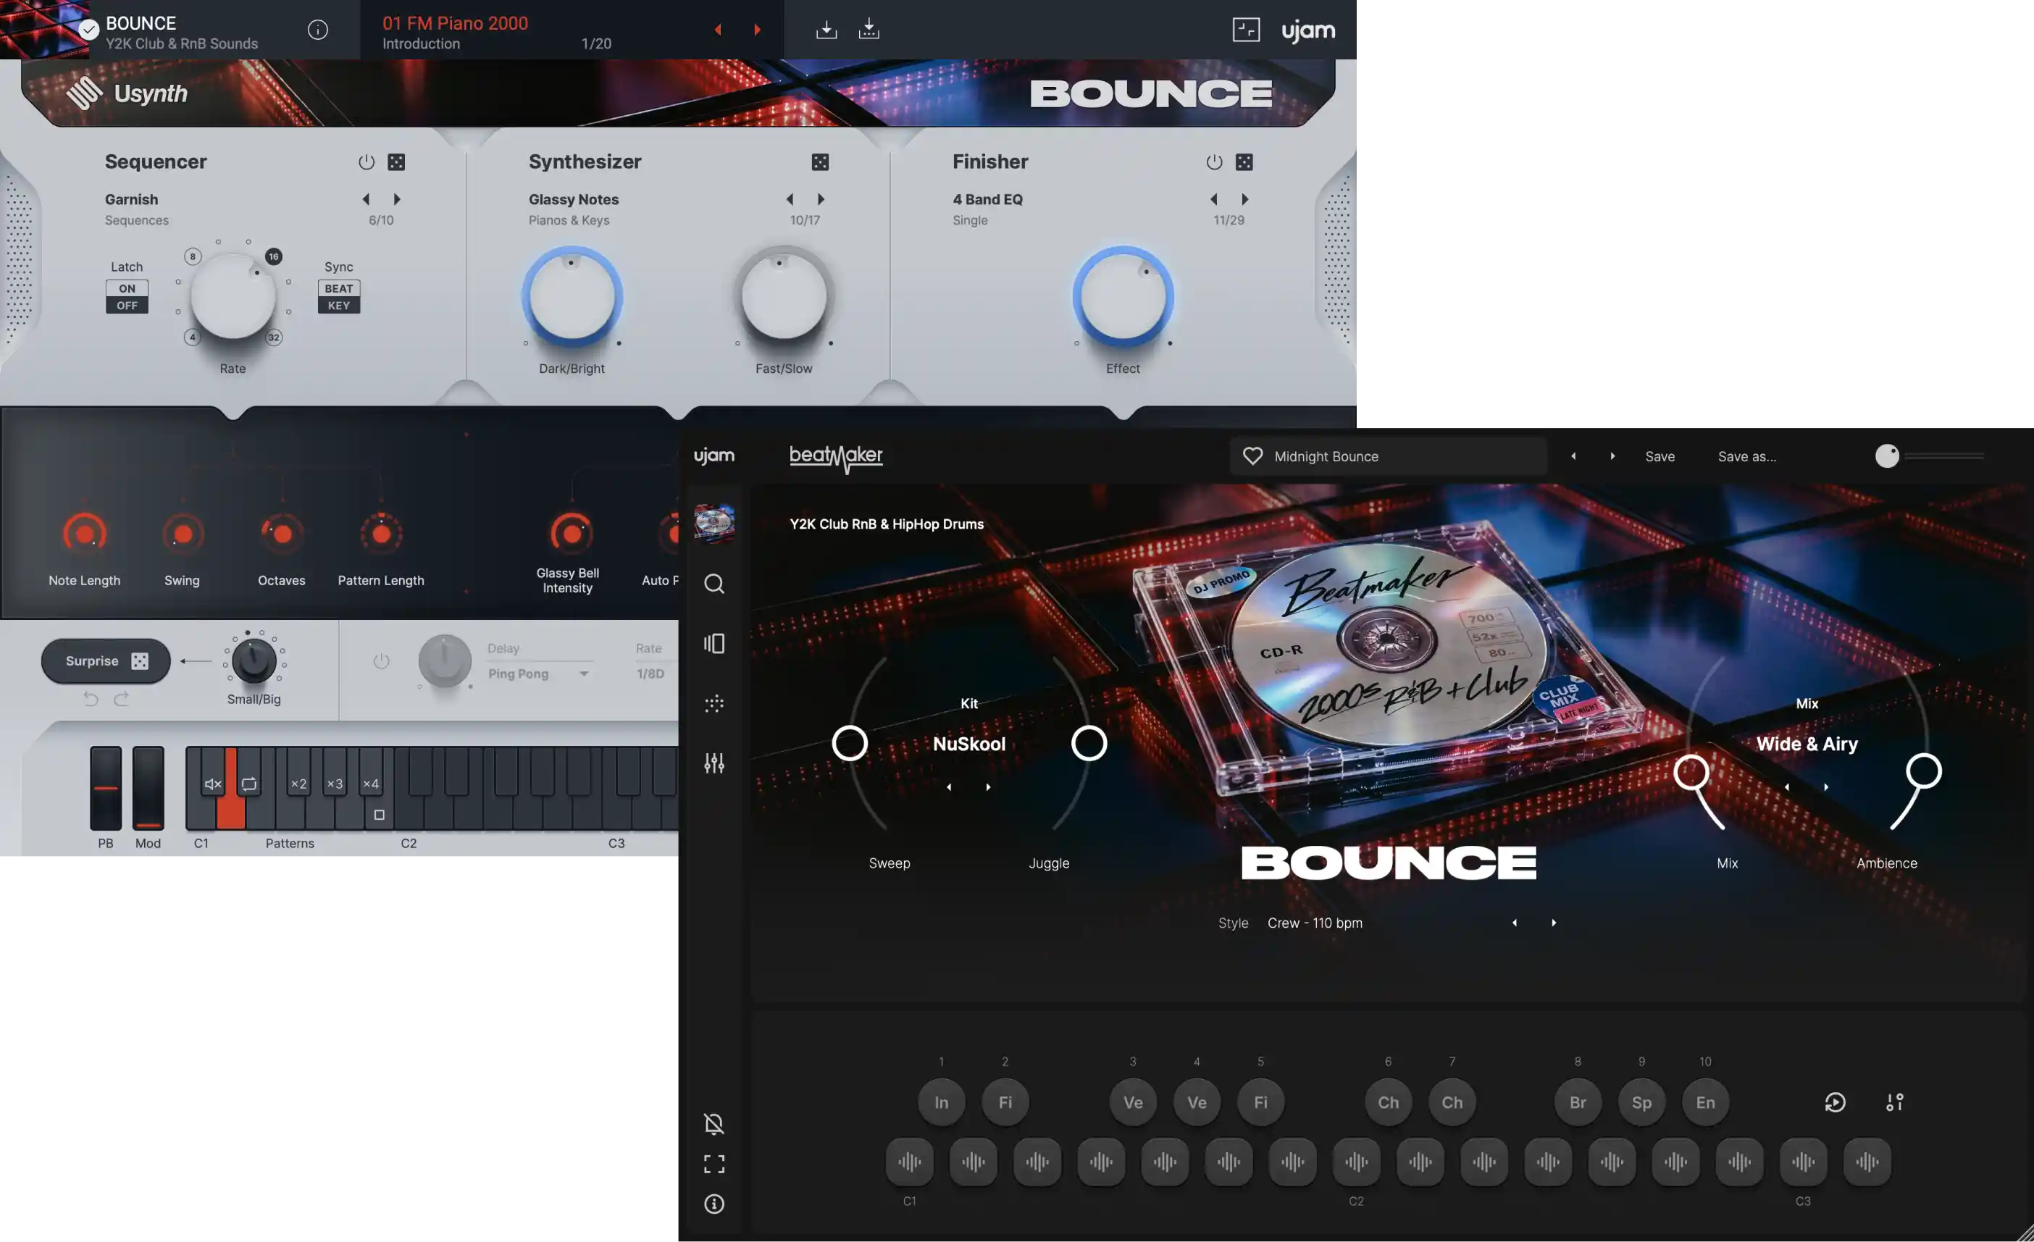This screenshot has height=1242, width=2034.
Task: Randomize the Sequencer with dice icon
Action: (x=396, y=162)
